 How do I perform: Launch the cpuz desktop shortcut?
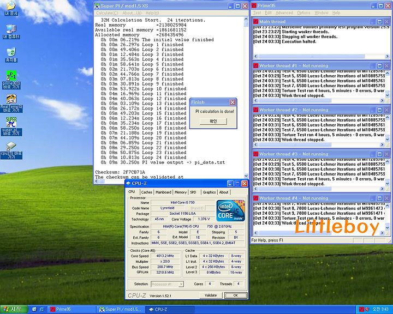pos(11,150)
